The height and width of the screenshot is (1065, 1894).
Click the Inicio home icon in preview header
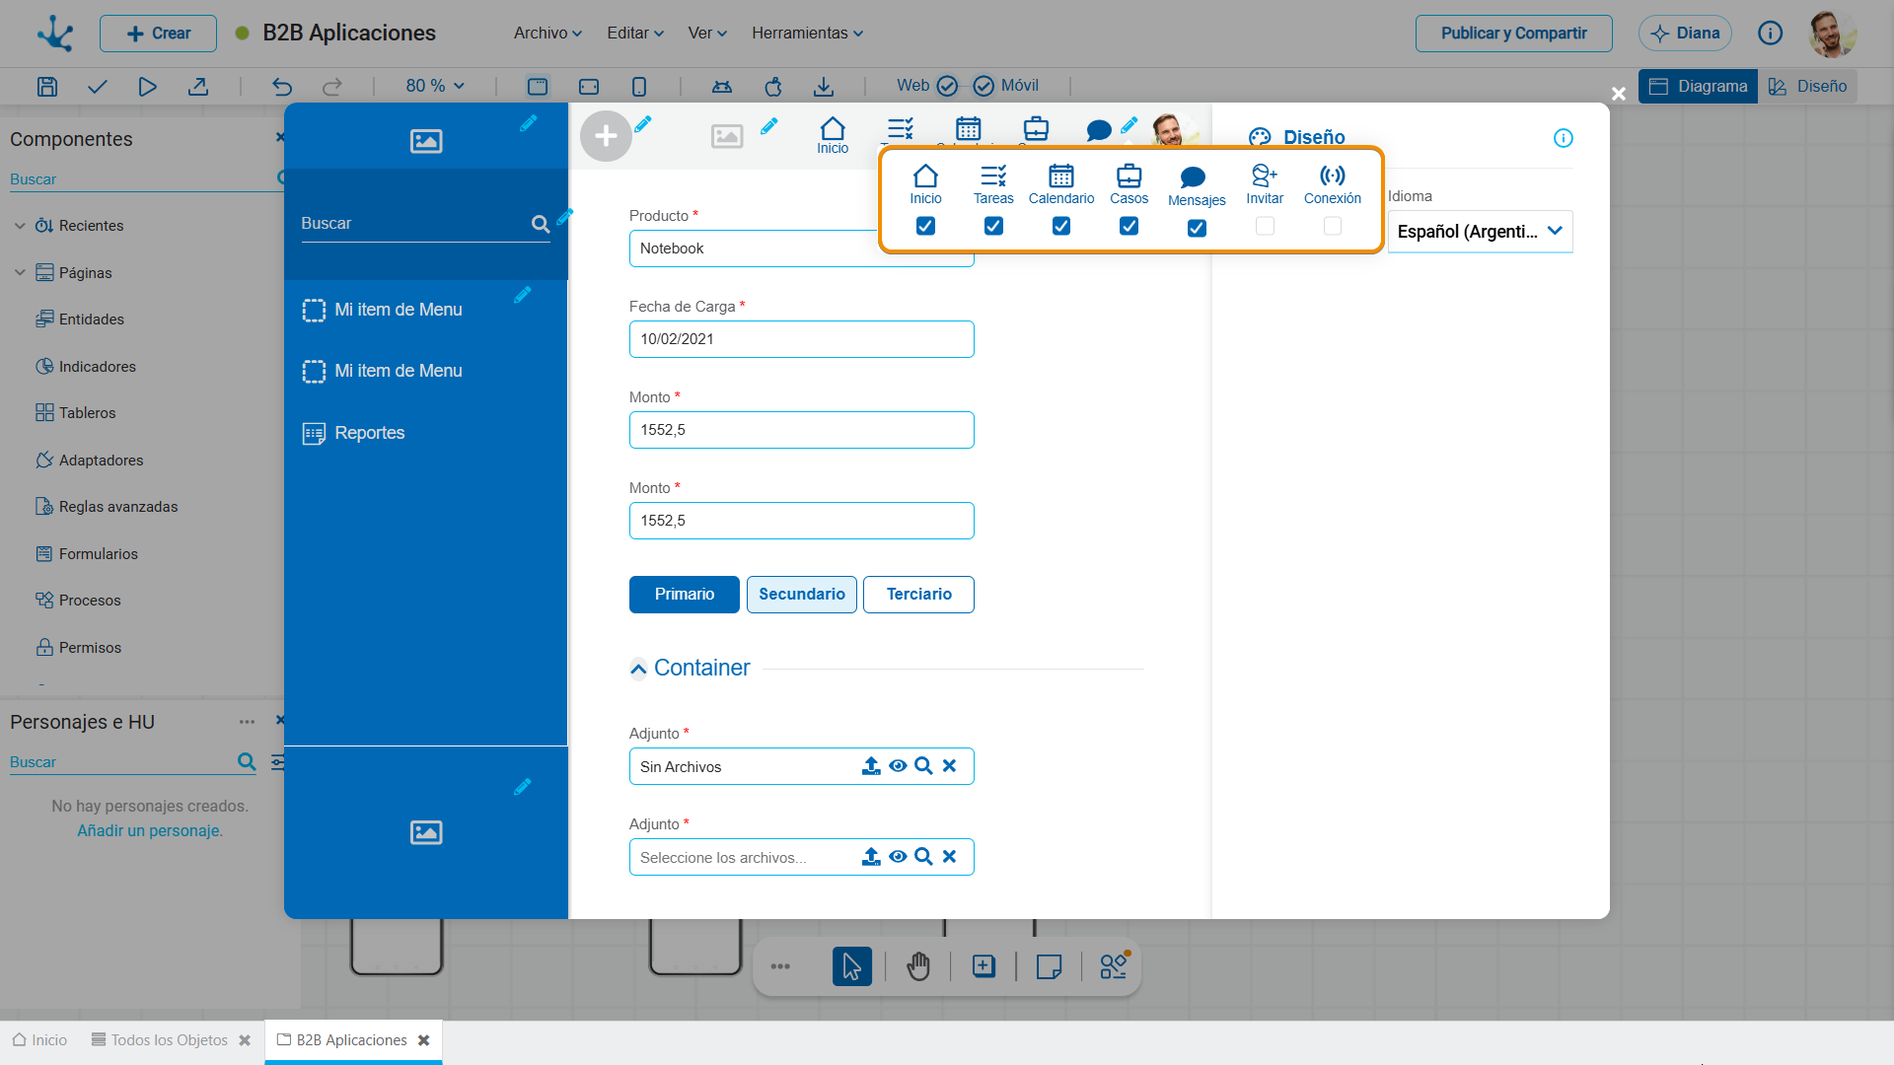833,135
